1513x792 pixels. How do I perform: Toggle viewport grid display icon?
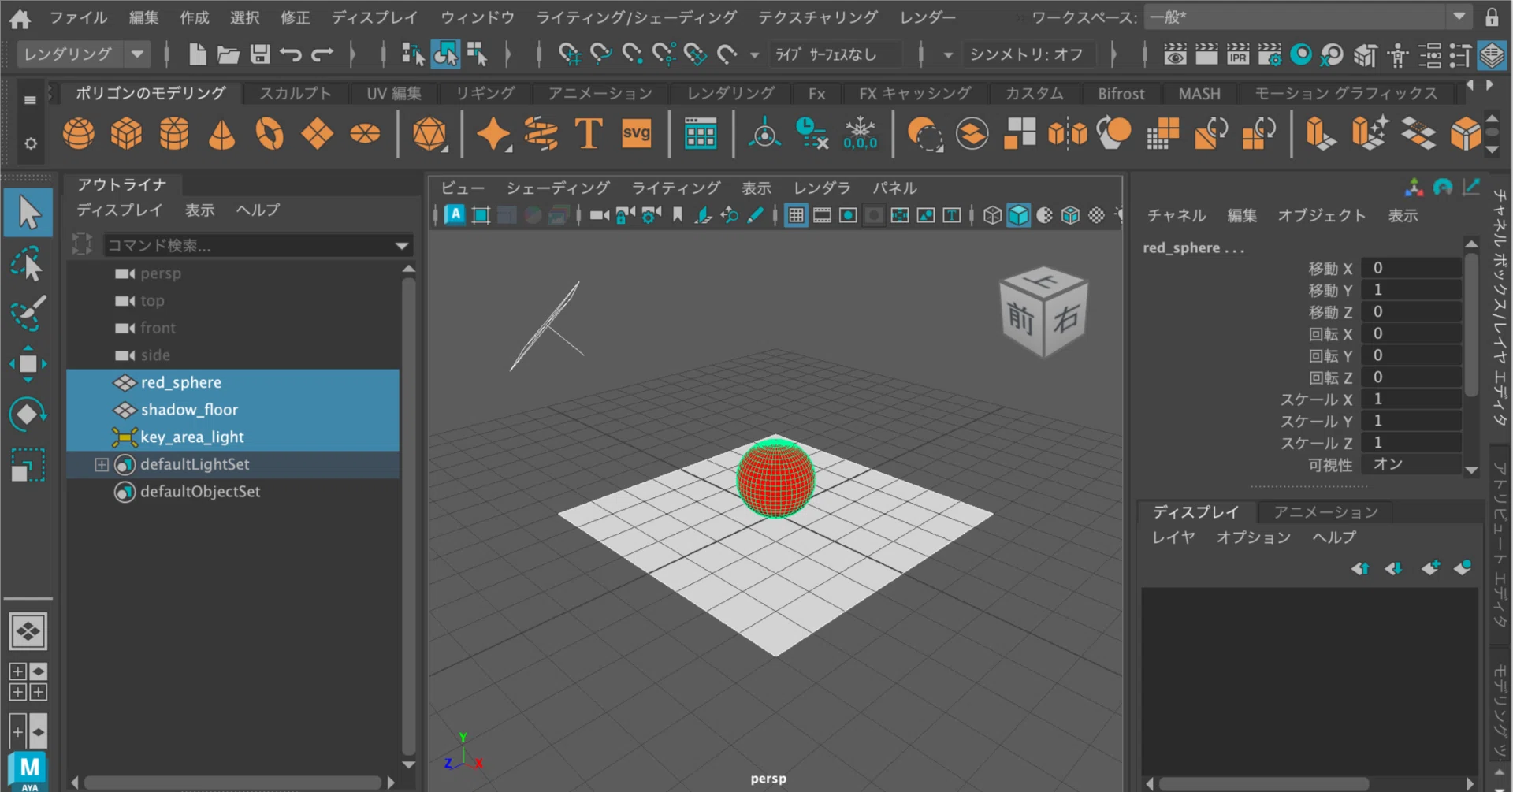tap(796, 215)
